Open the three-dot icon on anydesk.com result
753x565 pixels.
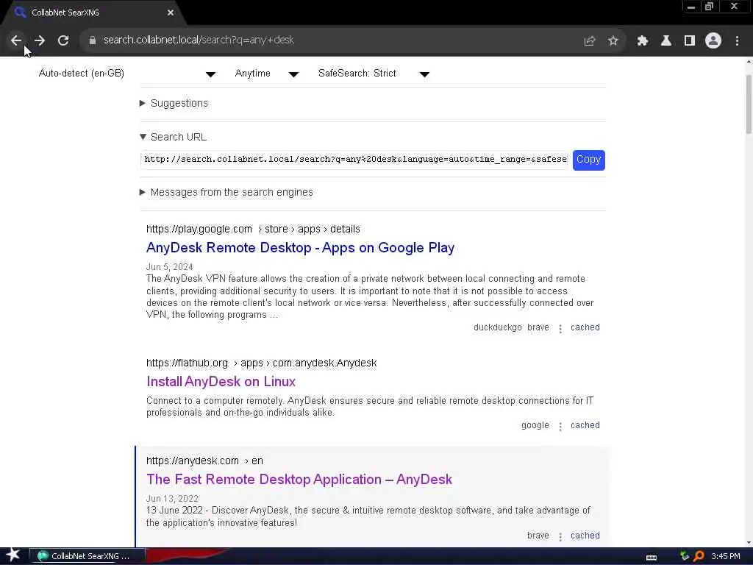[x=560, y=536]
